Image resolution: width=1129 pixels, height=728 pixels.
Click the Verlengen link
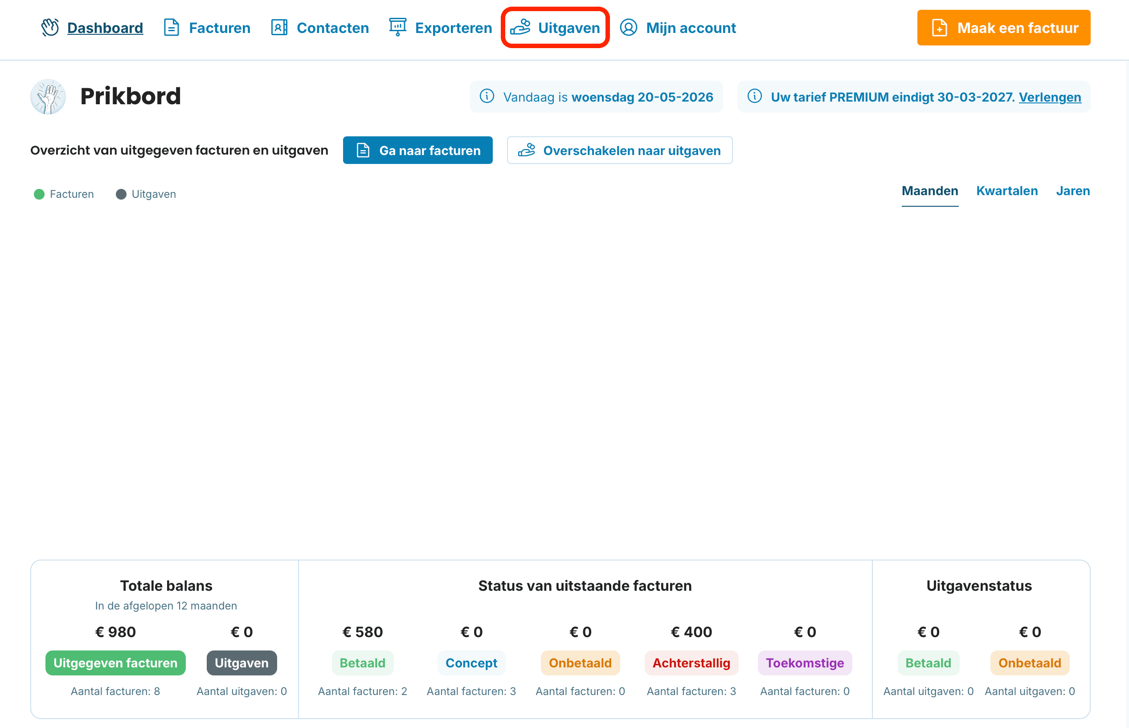click(1050, 97)
